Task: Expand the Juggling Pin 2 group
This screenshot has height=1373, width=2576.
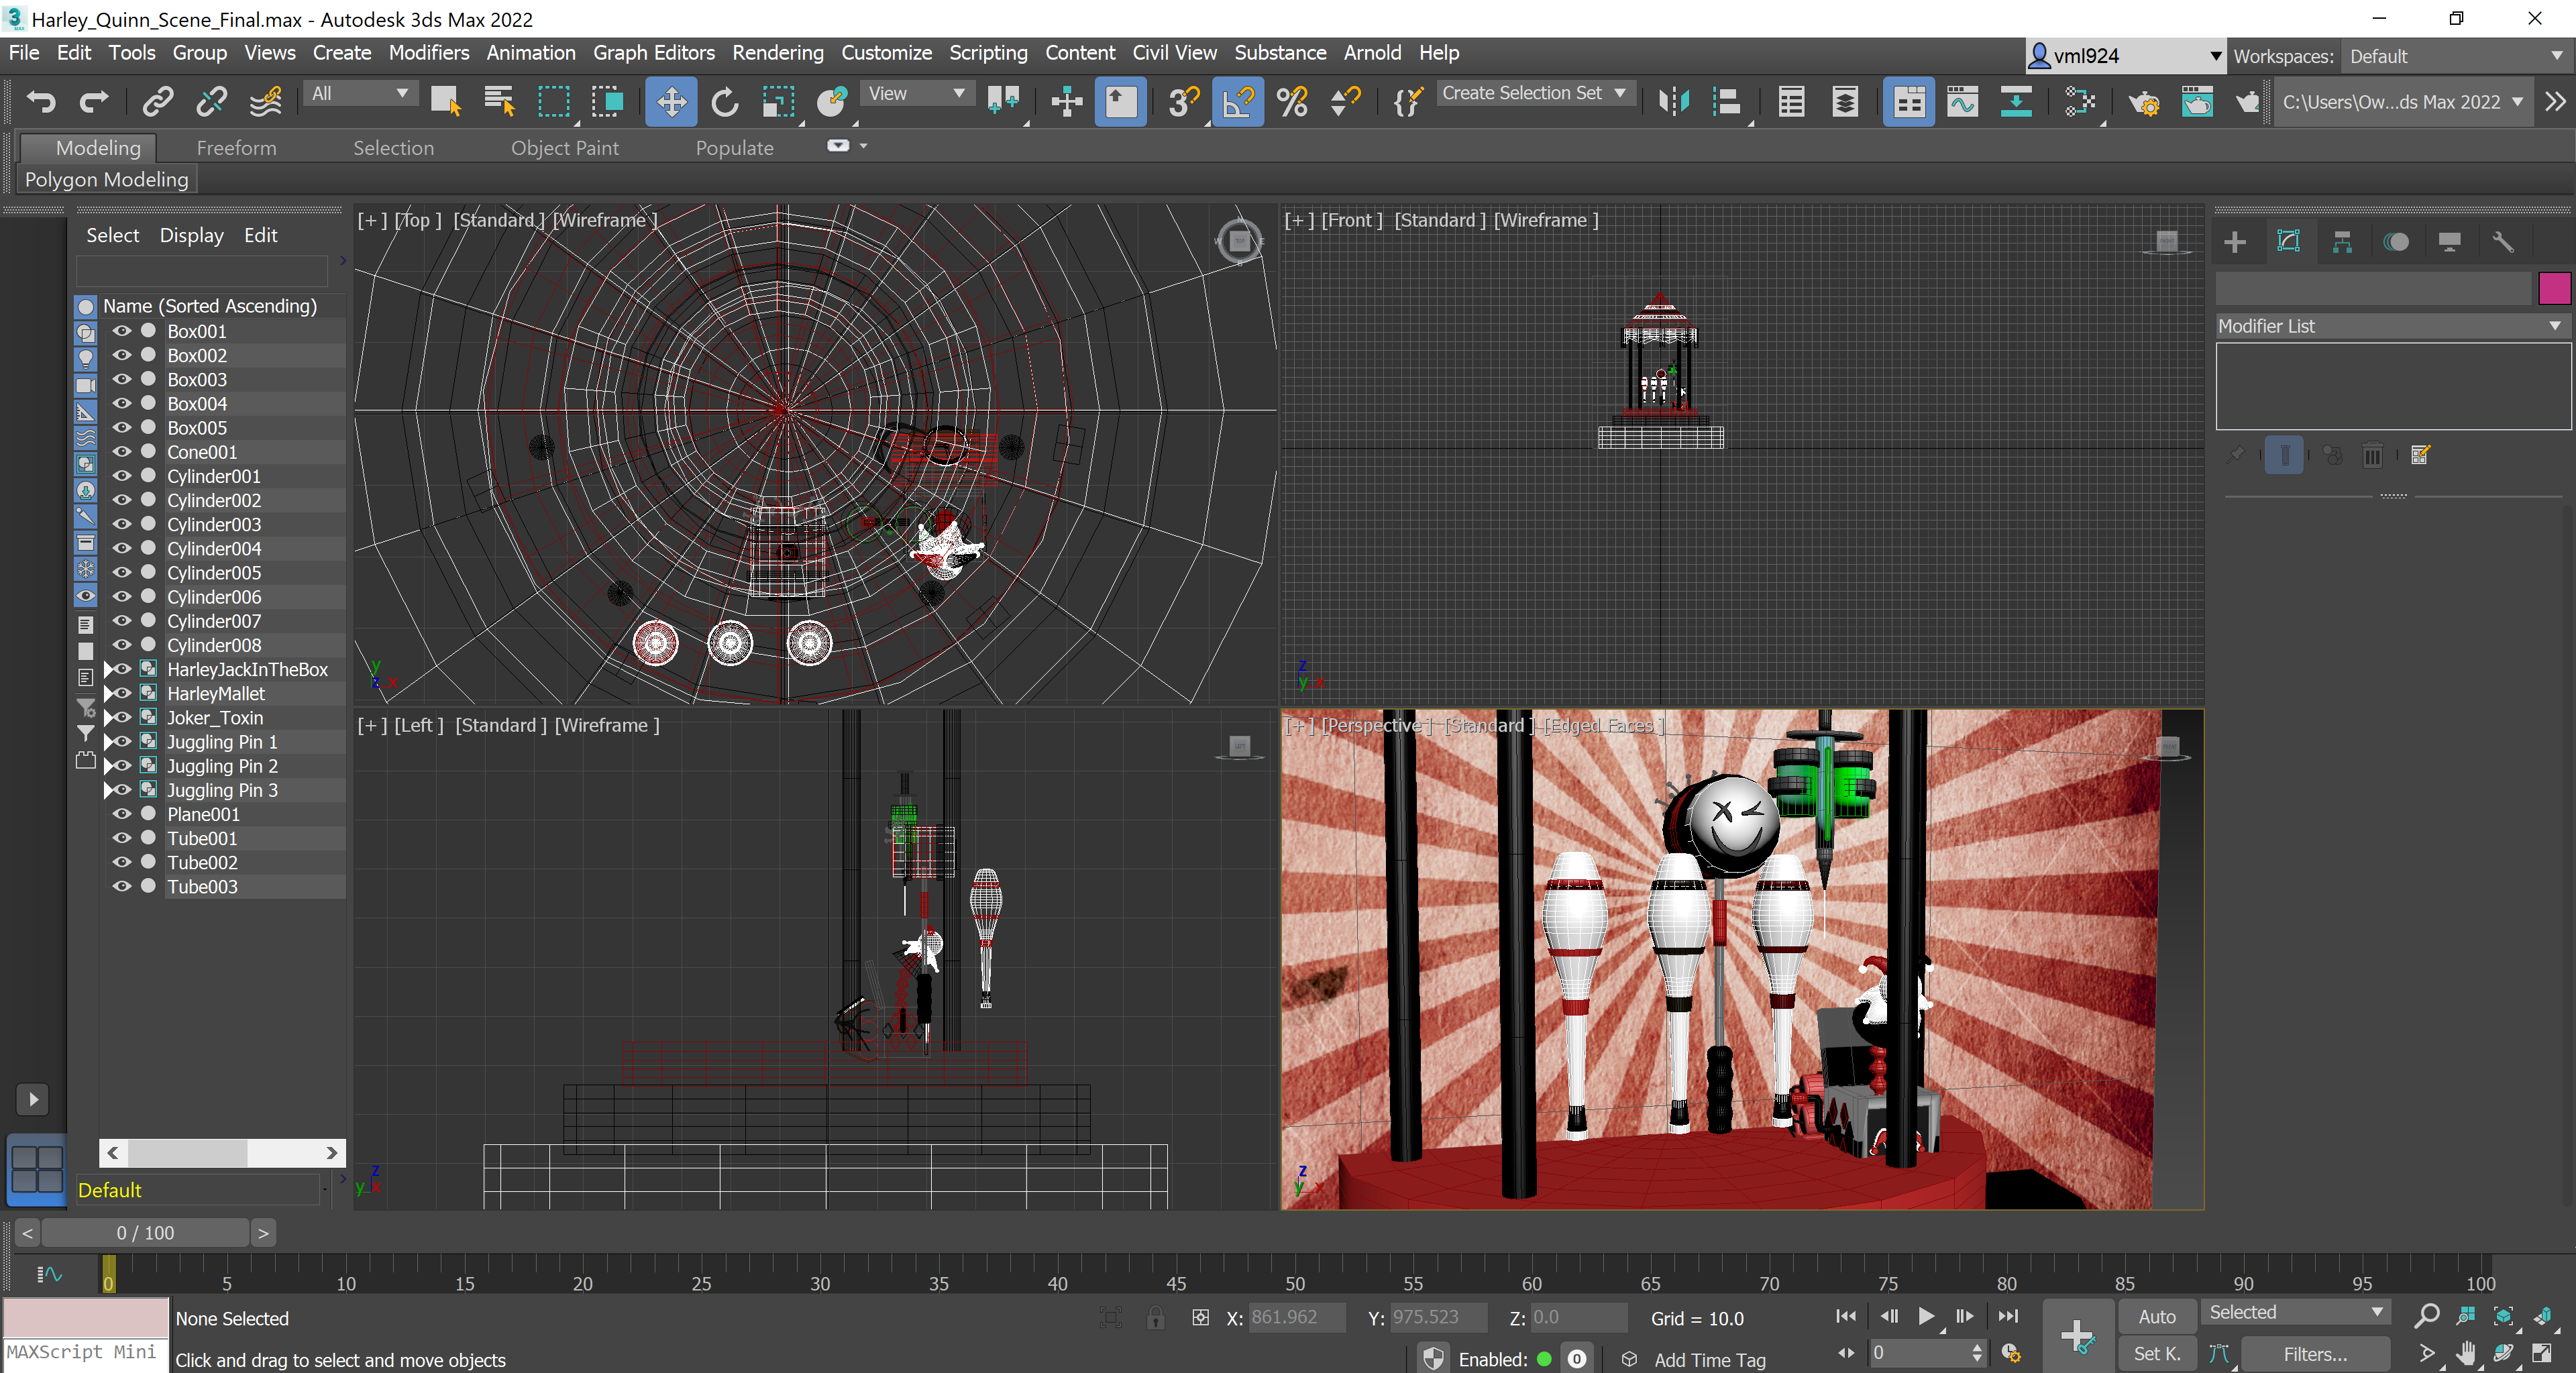Action: 109,765
